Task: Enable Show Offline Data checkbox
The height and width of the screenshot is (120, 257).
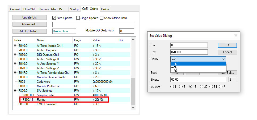Action: 102,18
